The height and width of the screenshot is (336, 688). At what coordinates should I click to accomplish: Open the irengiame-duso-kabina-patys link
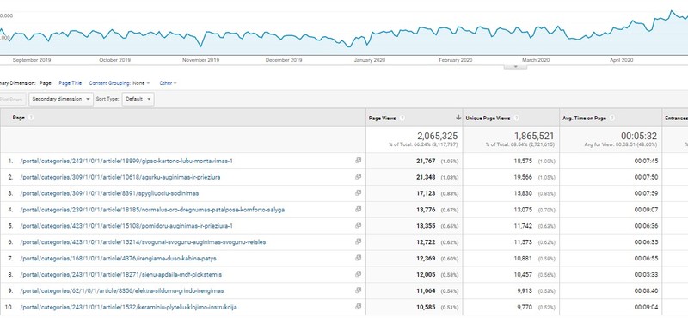118,259
